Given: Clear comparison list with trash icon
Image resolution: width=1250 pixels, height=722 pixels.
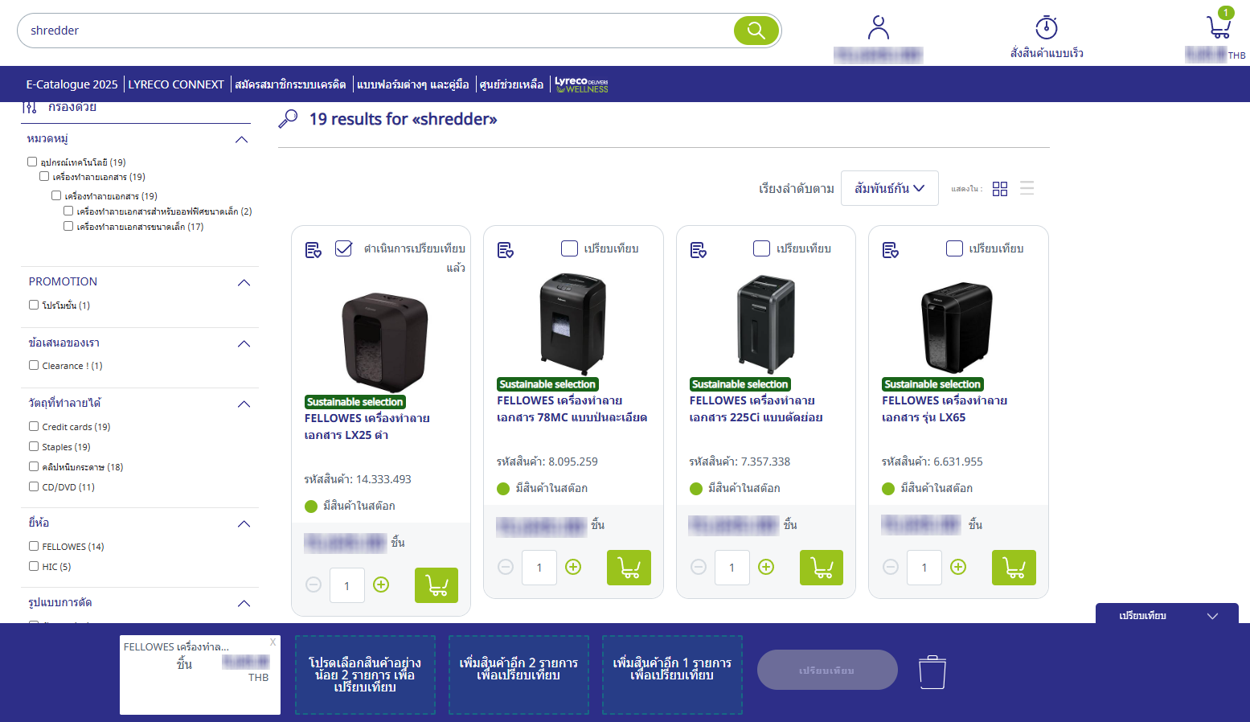Looking at the screenshot, I should coord(932,671).
